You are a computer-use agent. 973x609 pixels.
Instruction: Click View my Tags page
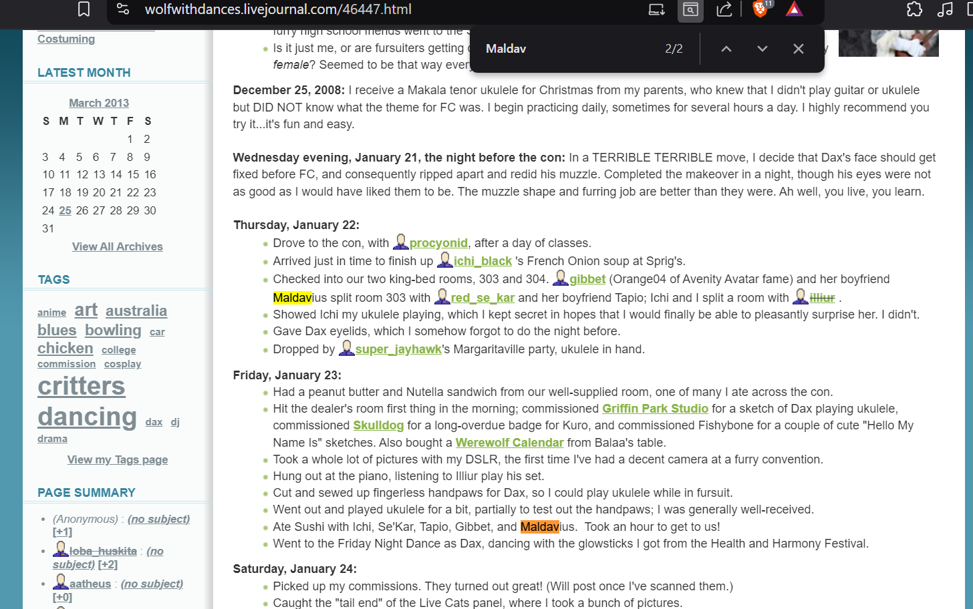[x=118, y=459]
